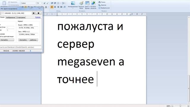Viewport: 190px width, 107px height.
Task: Click the Decrease indent icon
Action: click(52, 3)
